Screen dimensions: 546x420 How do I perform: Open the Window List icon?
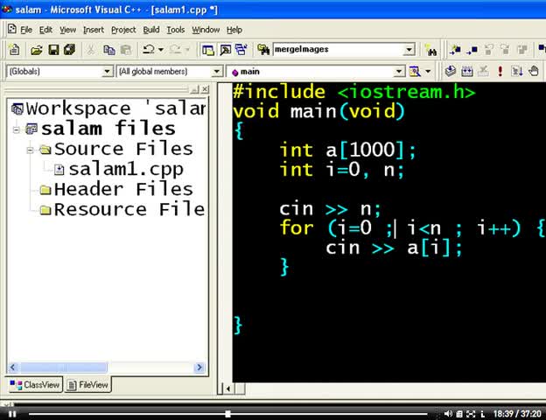pos(241,50)
